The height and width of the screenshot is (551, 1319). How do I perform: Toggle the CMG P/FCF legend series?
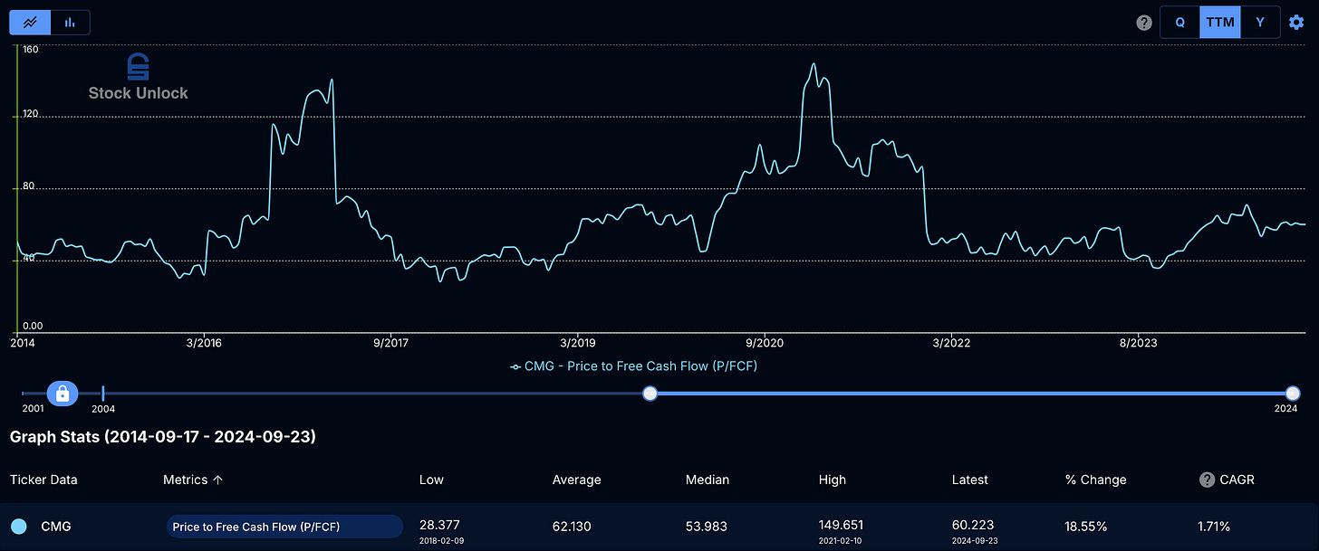tap(634, 366)
